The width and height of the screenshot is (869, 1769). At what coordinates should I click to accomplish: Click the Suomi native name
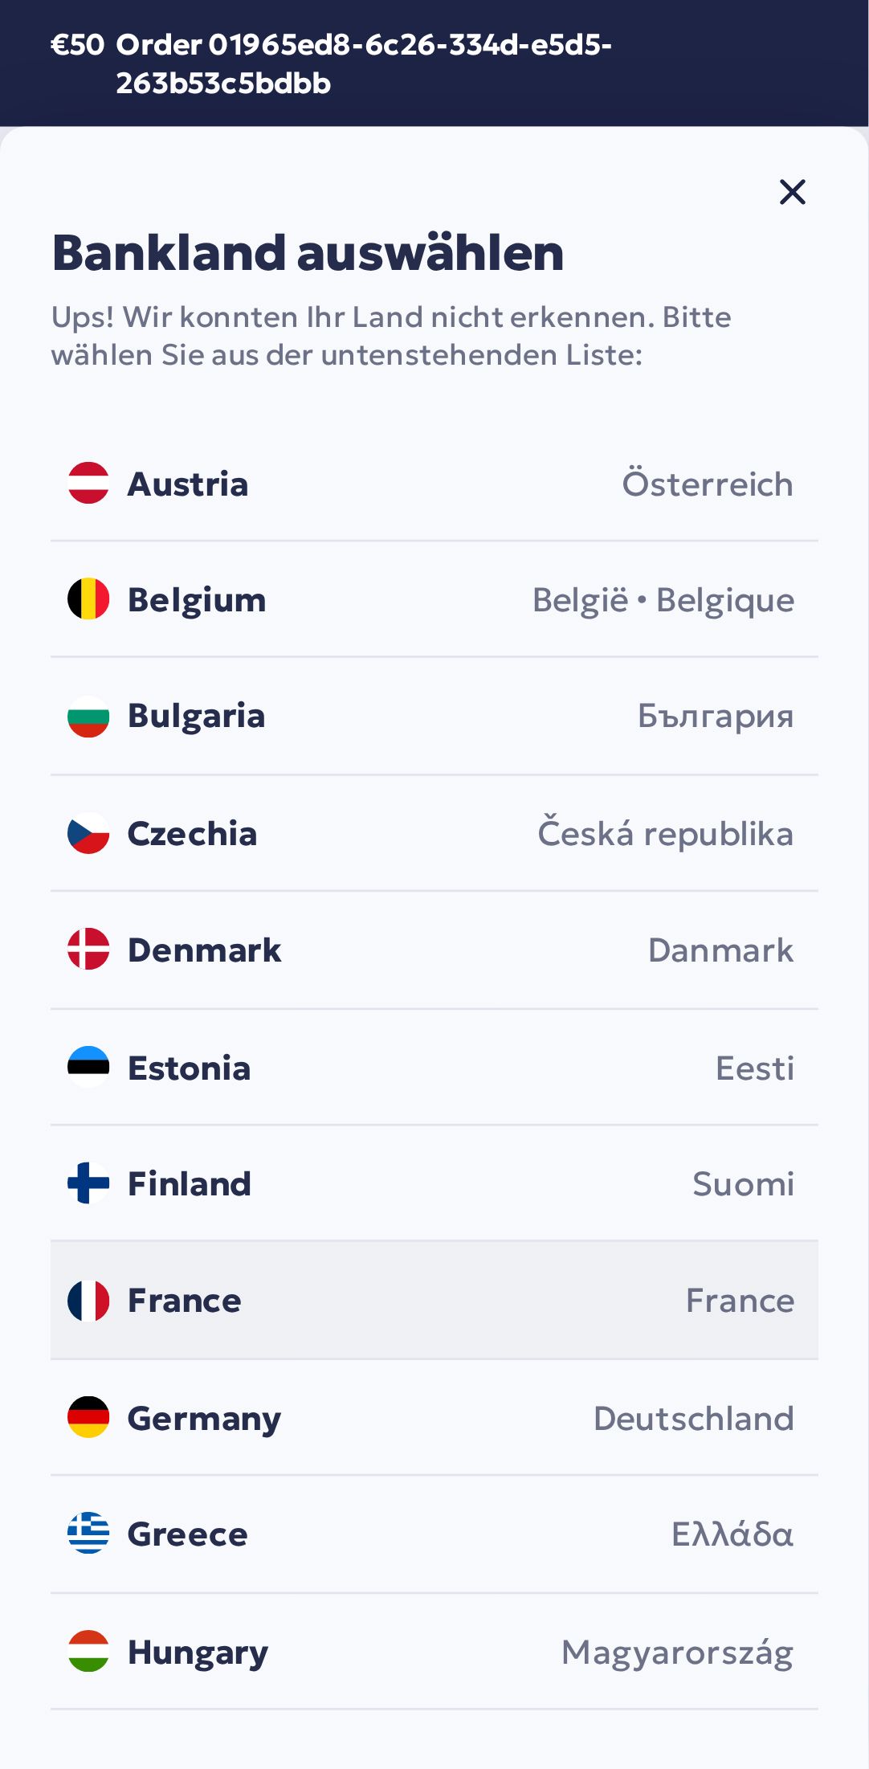[743, 1184]
